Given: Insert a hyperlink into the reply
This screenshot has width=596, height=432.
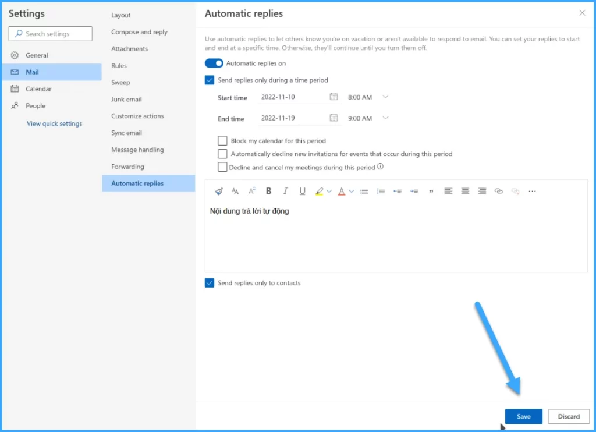Looking at the screenshot, I should pyautogui.click(x=498, y=191).
